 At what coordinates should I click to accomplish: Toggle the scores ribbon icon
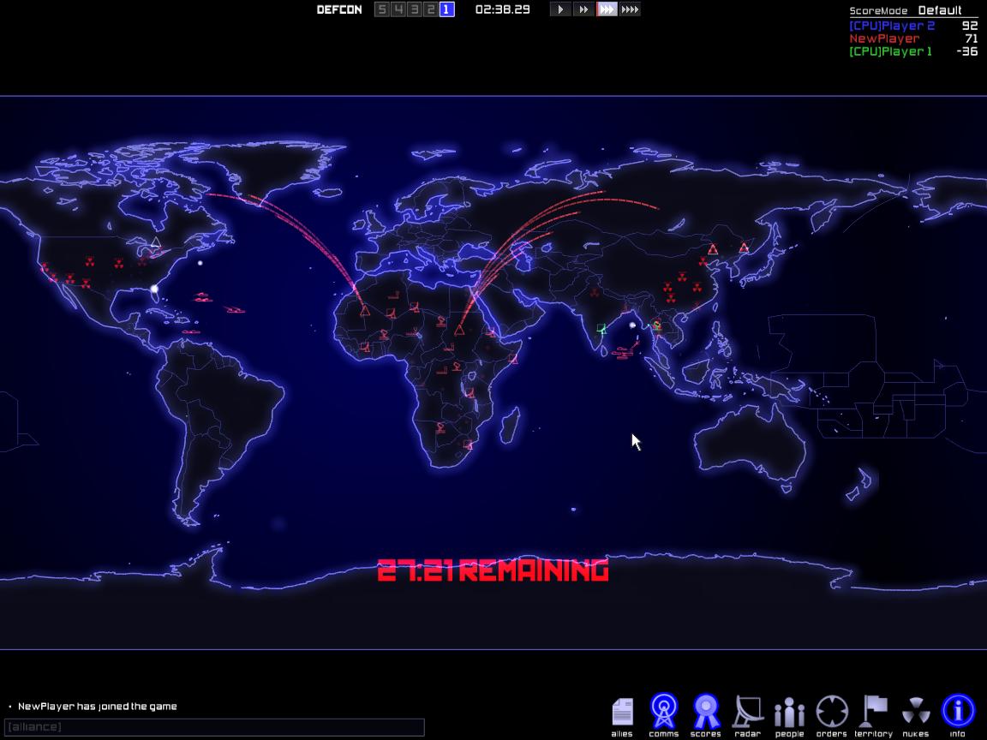click(x=706, y=711)
